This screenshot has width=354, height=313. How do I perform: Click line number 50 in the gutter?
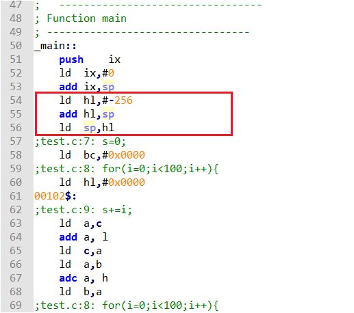click(x=16, y=46)
